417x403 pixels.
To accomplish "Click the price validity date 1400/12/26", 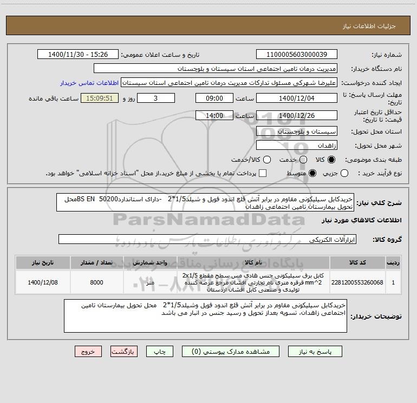I will tap(297, 115).
